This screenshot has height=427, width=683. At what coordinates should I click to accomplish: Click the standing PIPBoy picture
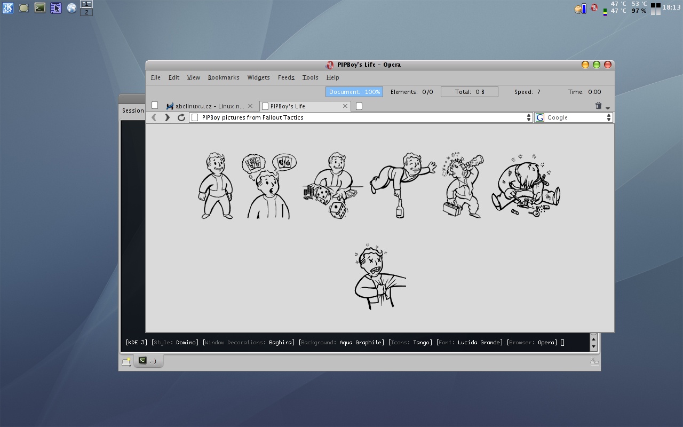(x=216, y=186)
